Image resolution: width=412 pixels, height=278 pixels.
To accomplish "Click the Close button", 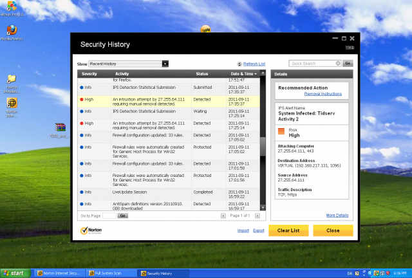I will point(333,230).
